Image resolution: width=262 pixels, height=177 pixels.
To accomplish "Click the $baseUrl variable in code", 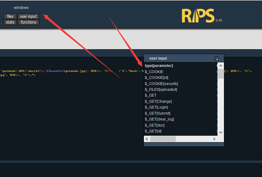I will (56, 71).
